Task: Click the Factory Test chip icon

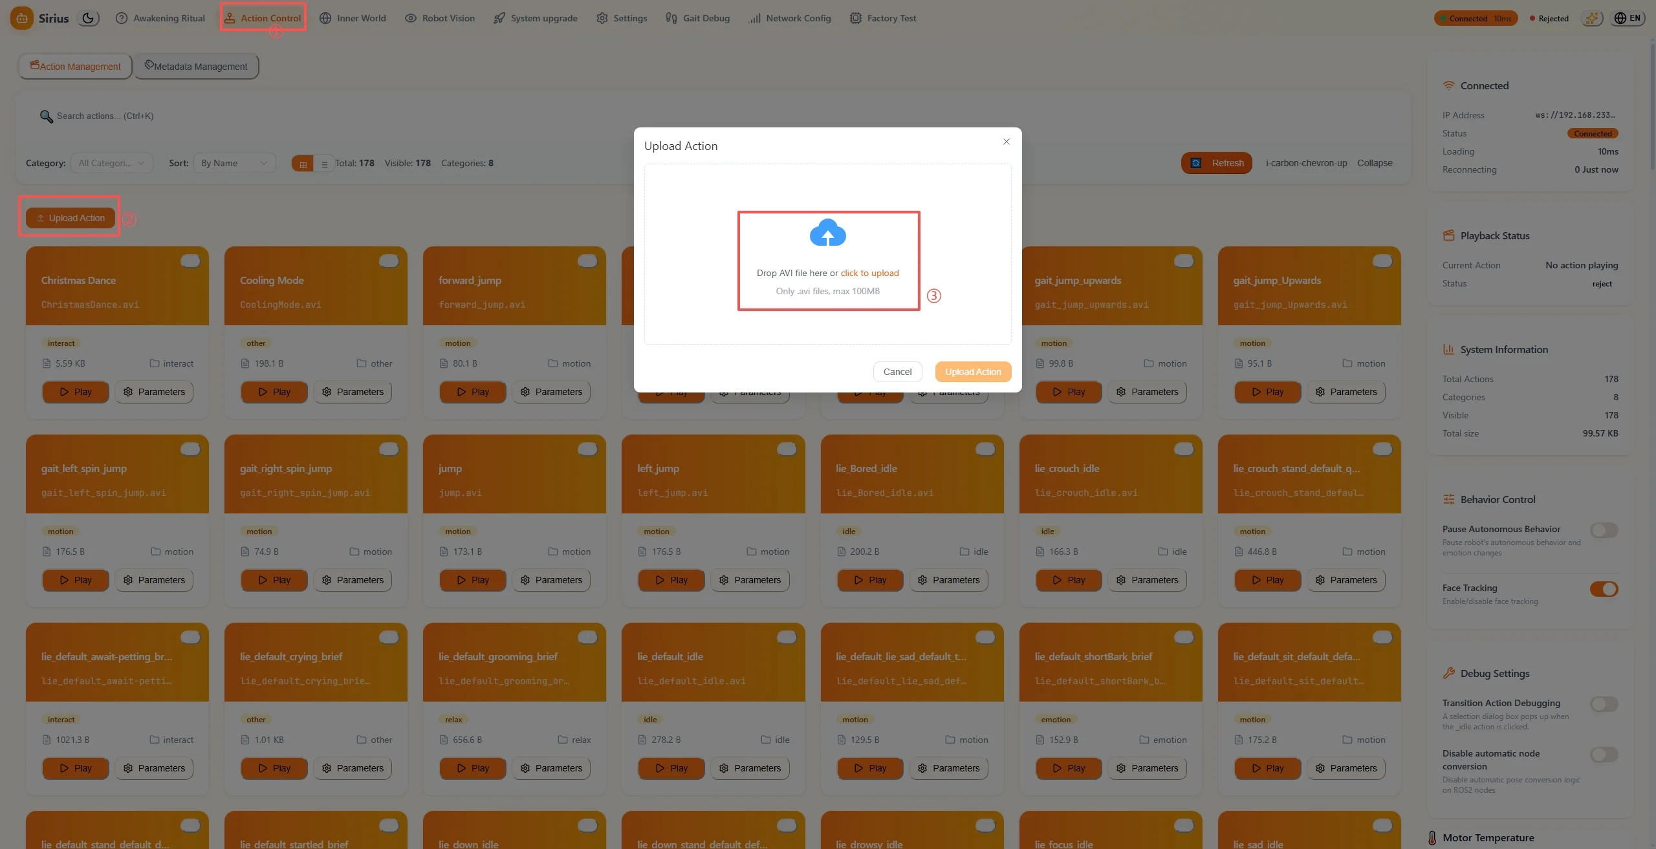Action: pos(856,18)
